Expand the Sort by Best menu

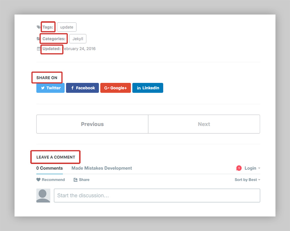[x=247, y=180]
